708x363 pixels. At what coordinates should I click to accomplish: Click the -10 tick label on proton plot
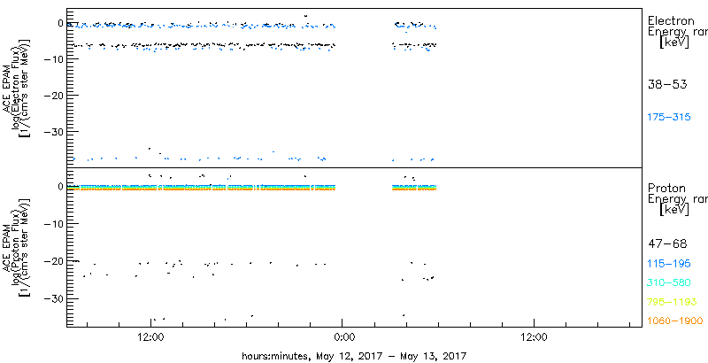pos(54,223)
